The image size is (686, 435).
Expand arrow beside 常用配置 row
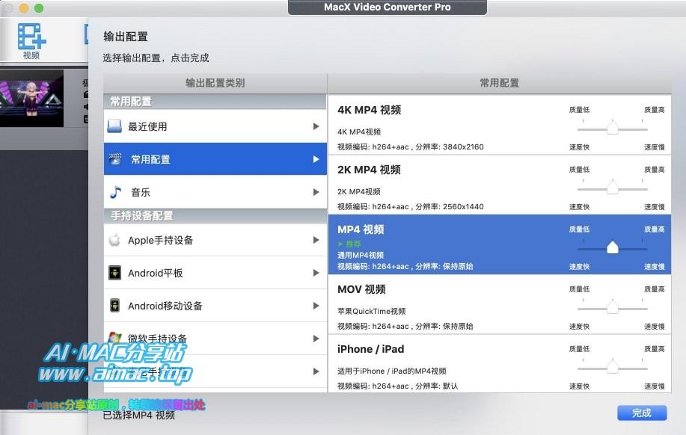316,159
